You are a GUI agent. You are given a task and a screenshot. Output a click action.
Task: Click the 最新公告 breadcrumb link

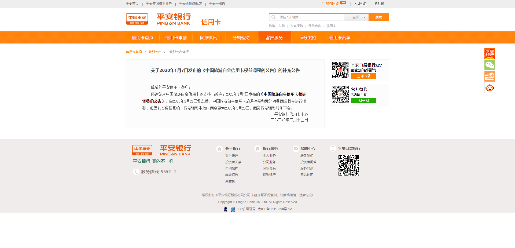coord(155,52)
